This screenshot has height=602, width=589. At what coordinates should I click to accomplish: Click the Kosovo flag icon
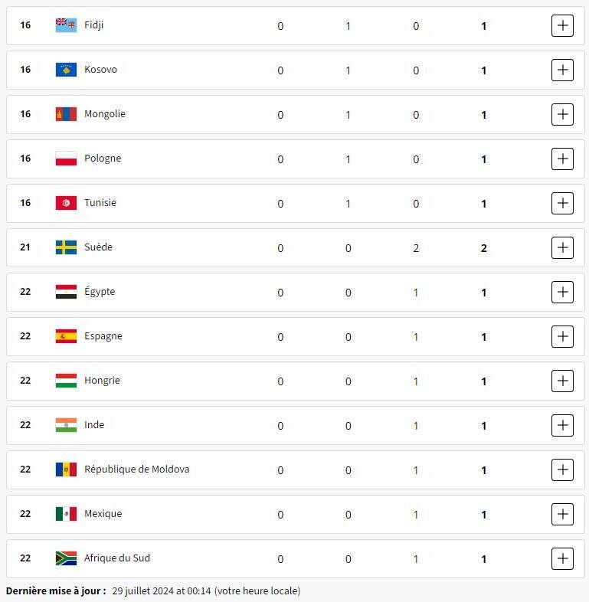[x=66, y=70]
